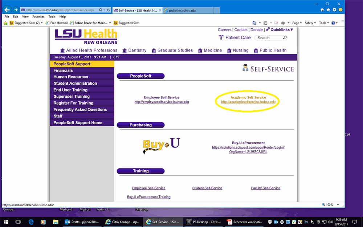
Task: Click the Refresh icon in address bar
Action: pyautogui.click(x=108, y=10)
